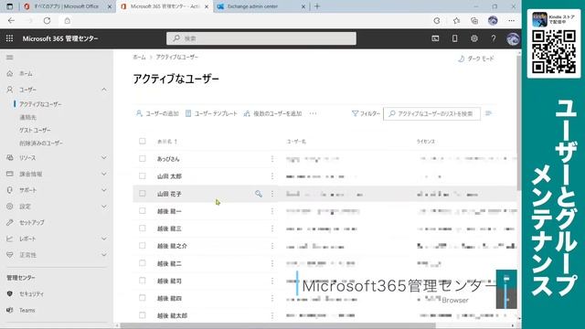Image resolution: width=585 pixels, height=329 pixels.
Task: Expand the レポート navigation section
Action: [x=104, y=239]
